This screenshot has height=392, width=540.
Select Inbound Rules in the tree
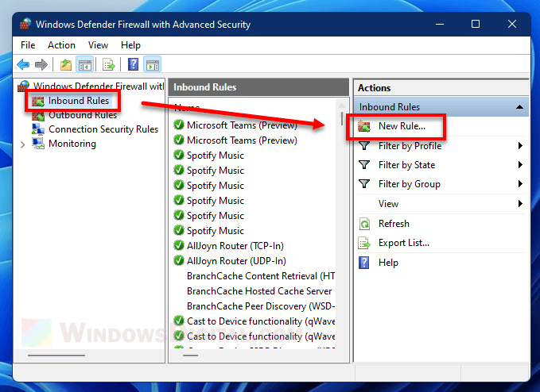[79, 101]
